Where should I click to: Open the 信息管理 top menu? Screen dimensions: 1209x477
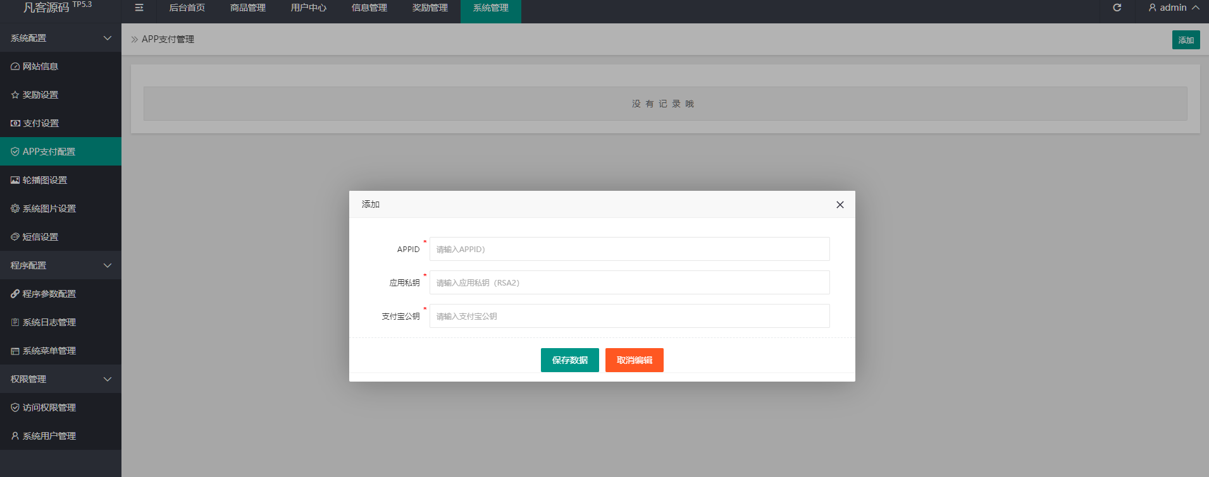[x=369, y=8]
